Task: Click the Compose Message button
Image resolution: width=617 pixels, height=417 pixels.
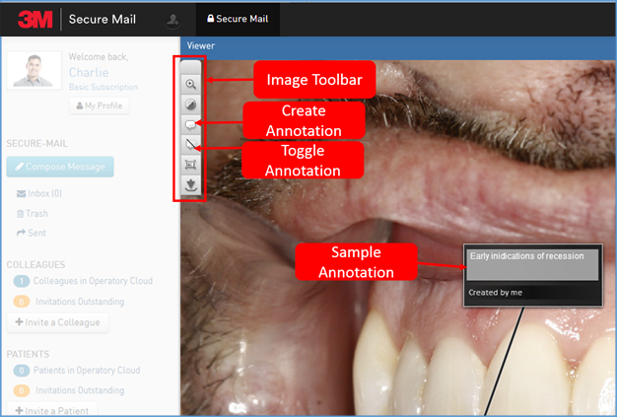Action: tap(60, 167)
